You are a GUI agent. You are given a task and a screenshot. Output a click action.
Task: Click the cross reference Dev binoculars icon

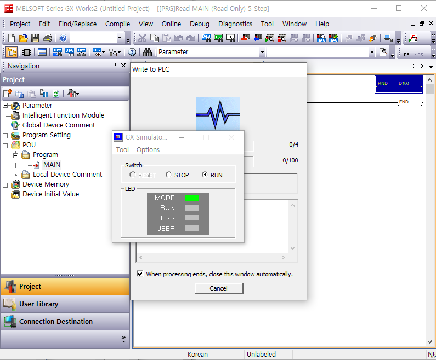tap(58, 52)
